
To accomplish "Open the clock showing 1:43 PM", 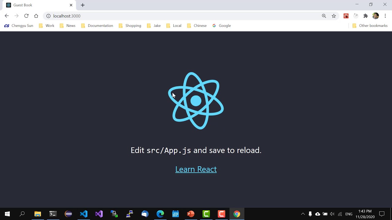I will (365, 214).
